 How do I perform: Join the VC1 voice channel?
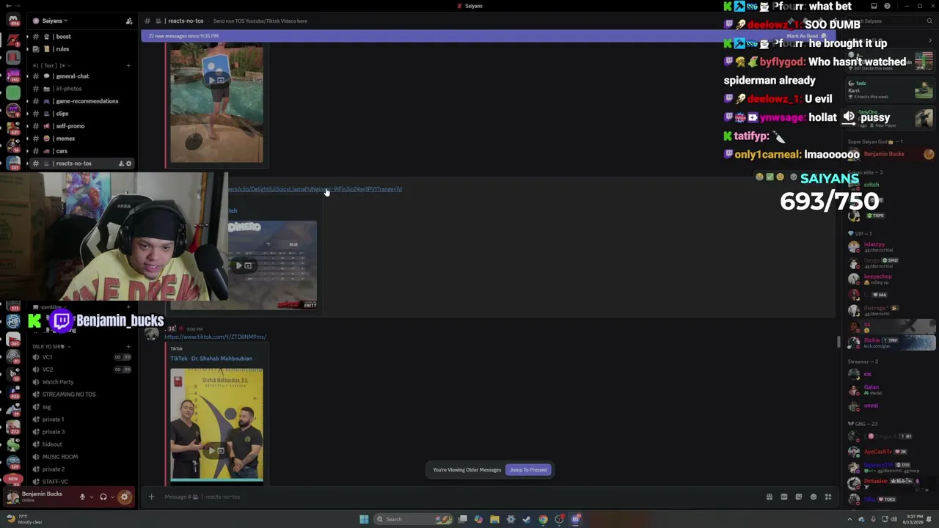[81, 357]
